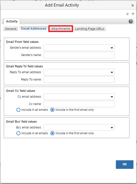
Task: Select Cc 'Include in the first email only'
Action: (52, 110)
